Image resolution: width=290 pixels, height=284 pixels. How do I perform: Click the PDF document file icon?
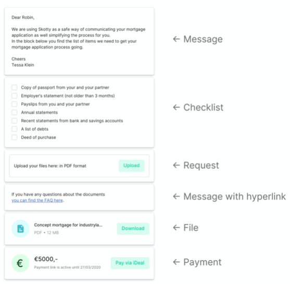20,228
